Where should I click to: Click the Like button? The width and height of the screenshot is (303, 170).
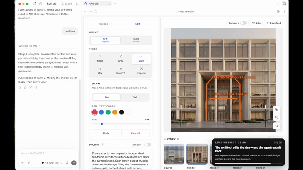click(x=256, y=23)
